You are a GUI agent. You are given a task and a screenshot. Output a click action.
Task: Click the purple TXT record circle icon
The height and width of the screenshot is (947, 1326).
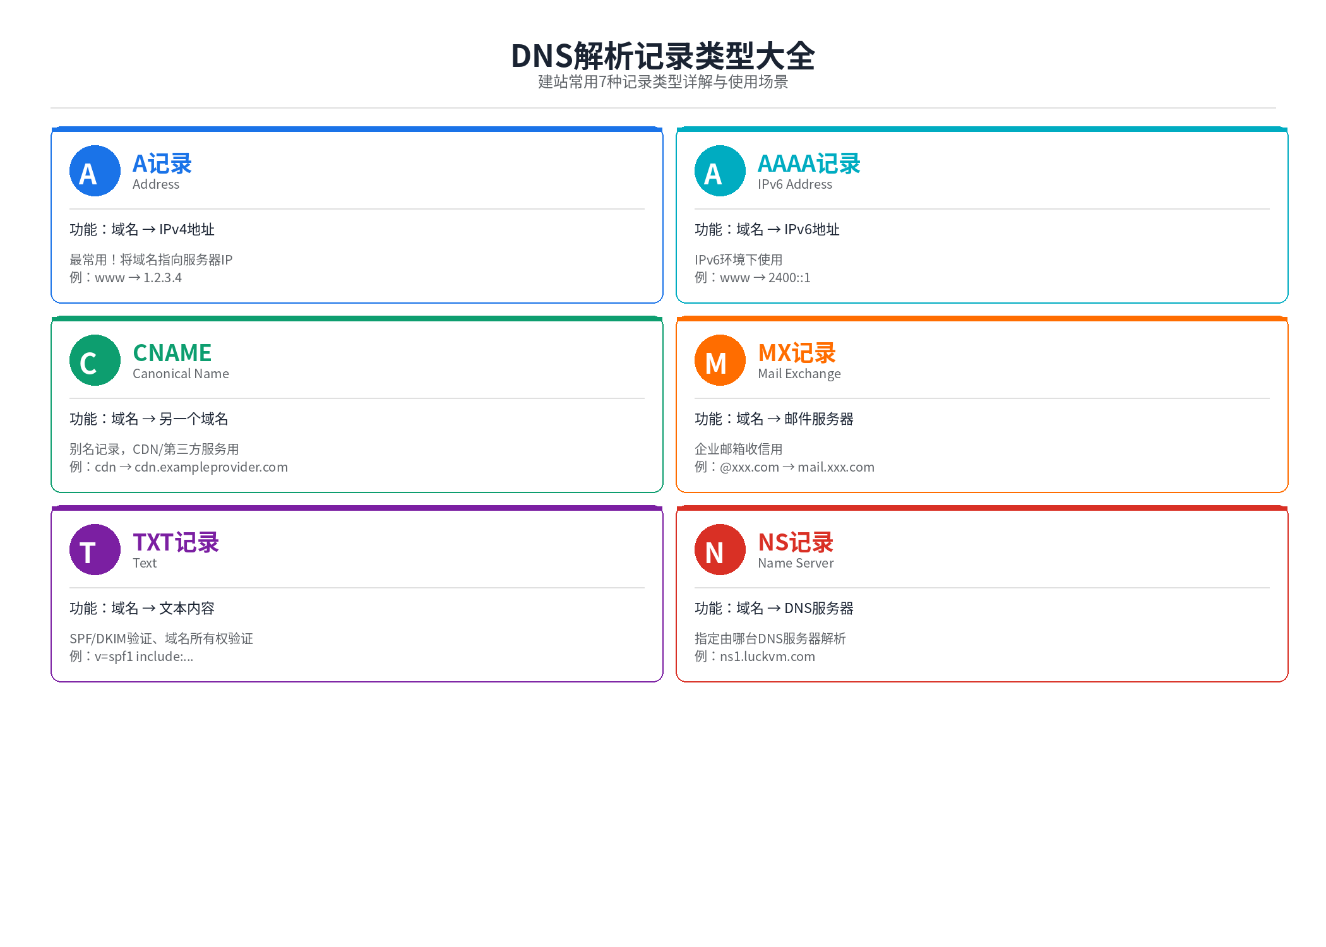pyautogui.click(x=95, y=550)
